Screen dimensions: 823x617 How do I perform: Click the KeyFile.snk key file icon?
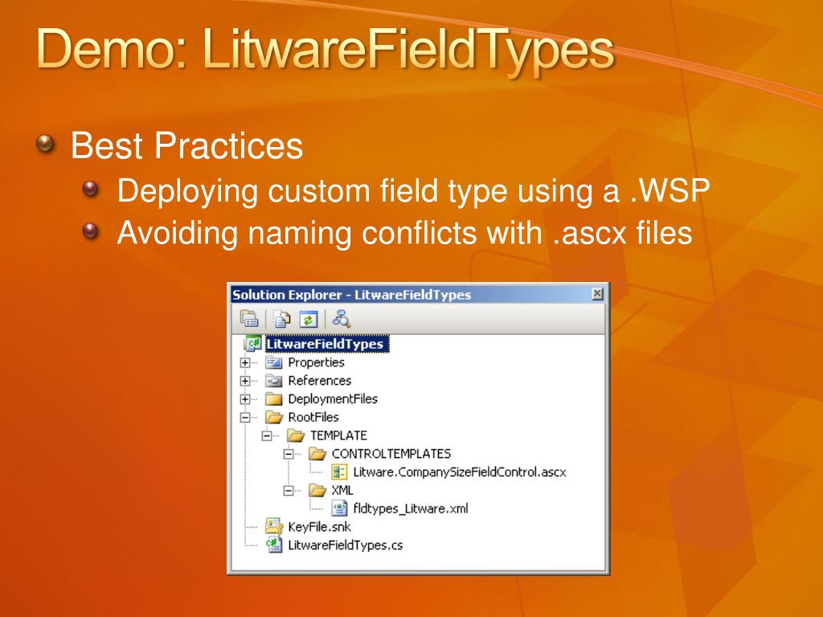click(x=274, y=526)
